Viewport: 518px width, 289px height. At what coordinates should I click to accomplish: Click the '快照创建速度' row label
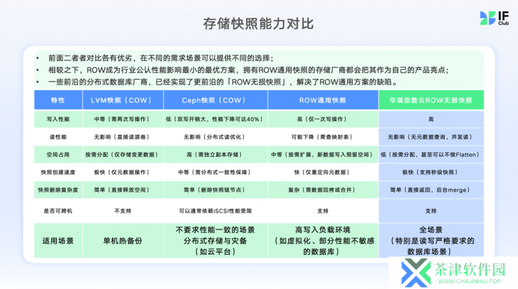pos(58,172)
